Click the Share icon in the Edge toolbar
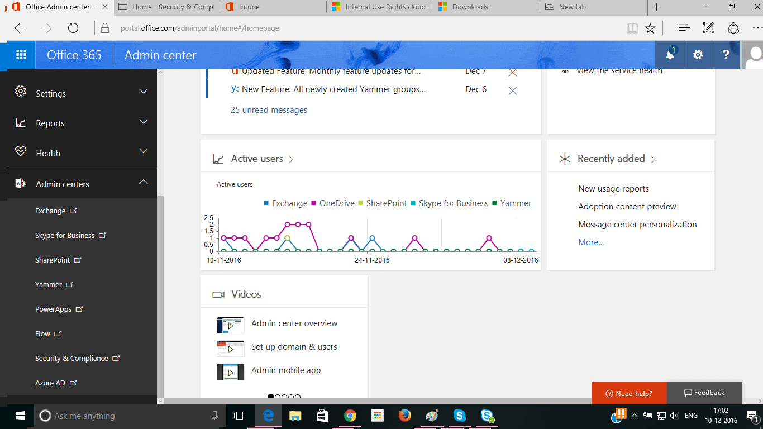Viewport: 763px width, 429px height. click(x=733, y=28)
